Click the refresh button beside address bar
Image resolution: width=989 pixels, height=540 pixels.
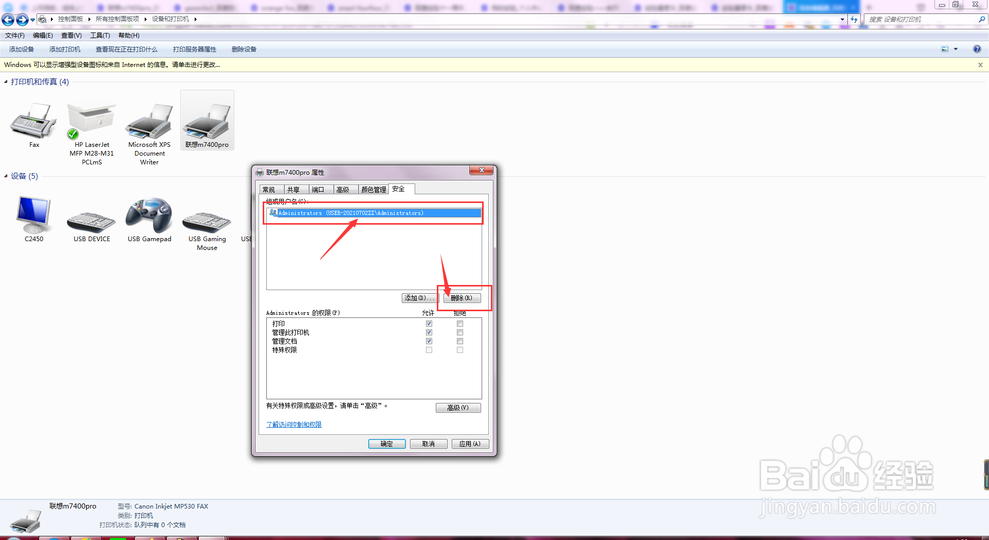[x=854, y=19]
